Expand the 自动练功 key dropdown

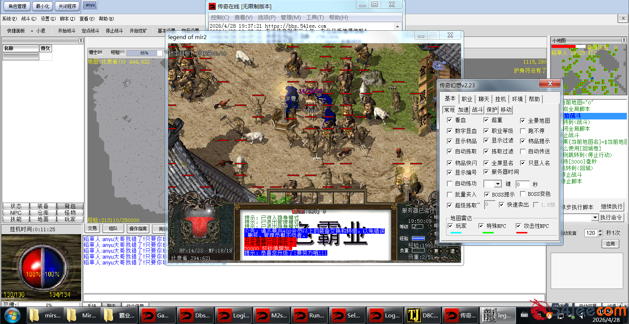[x=498, y=184]
